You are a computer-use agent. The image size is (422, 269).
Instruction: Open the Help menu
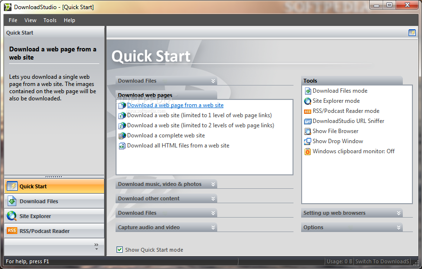tap(70, 20)
